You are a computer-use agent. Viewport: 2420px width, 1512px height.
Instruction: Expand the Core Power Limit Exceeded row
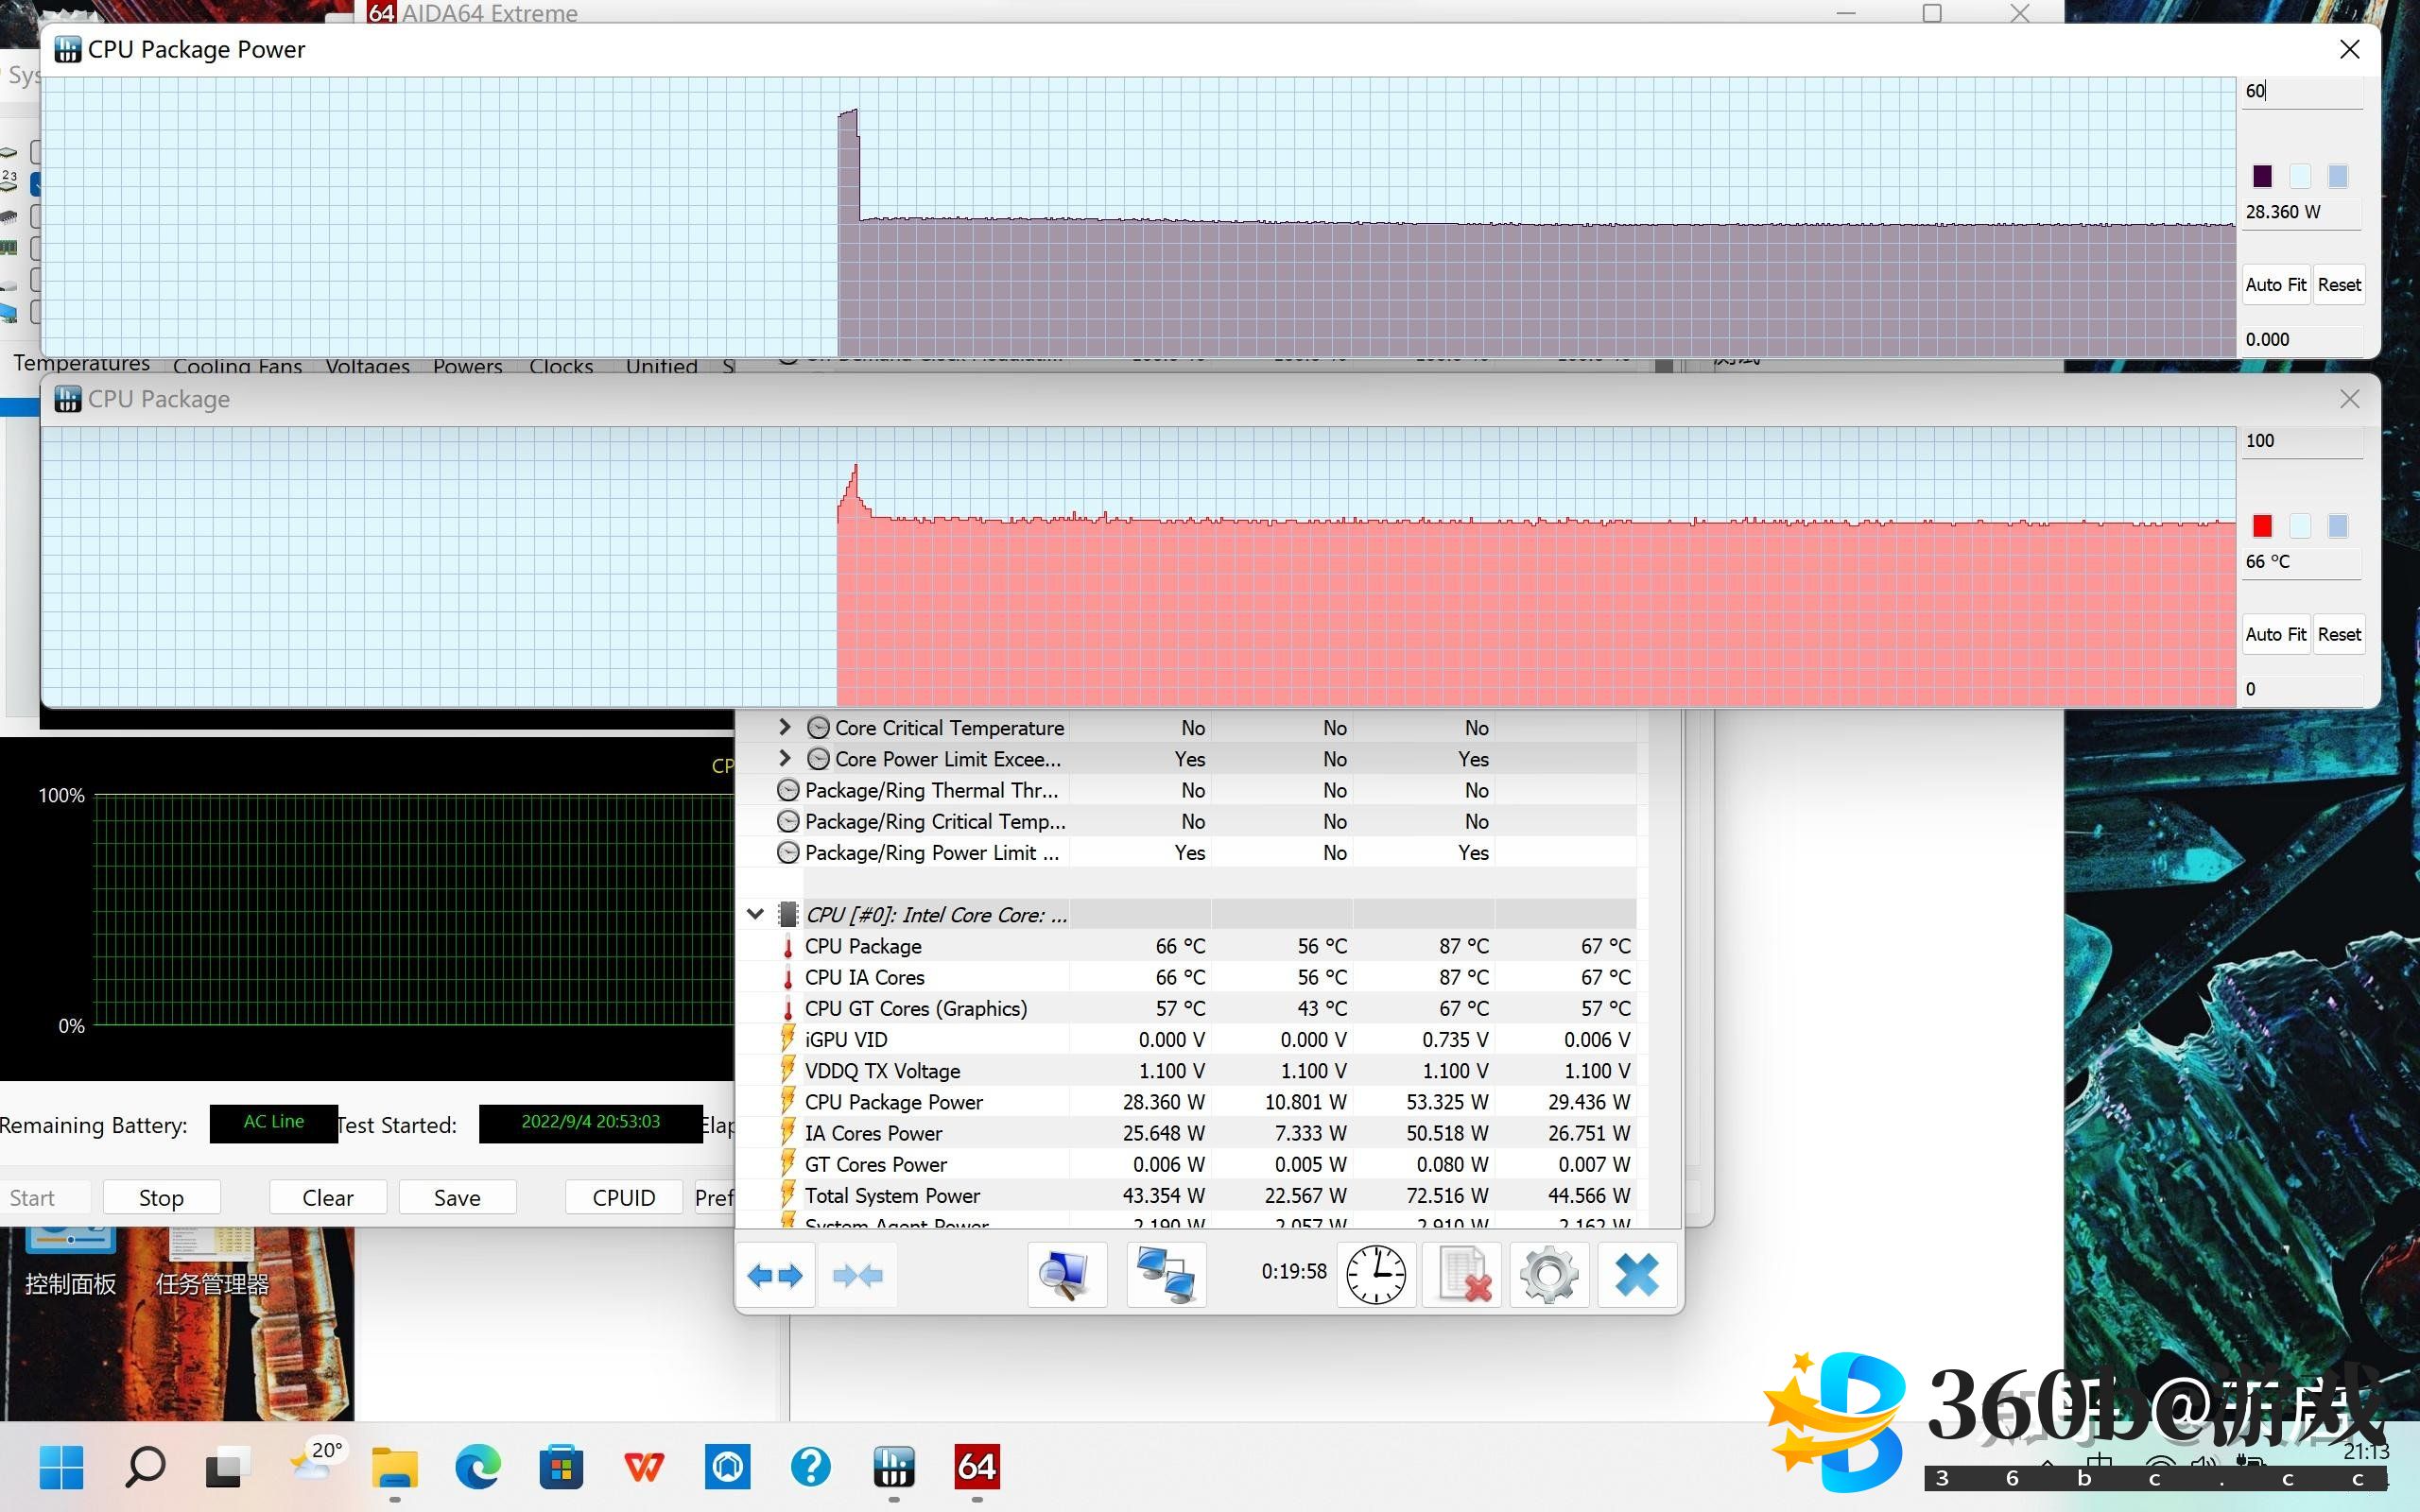pyautogui.click(x=785, y=758)
